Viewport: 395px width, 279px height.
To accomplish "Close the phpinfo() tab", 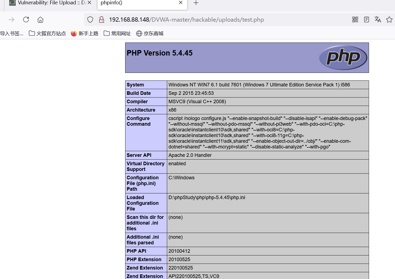I will click(x=181, y=3).
